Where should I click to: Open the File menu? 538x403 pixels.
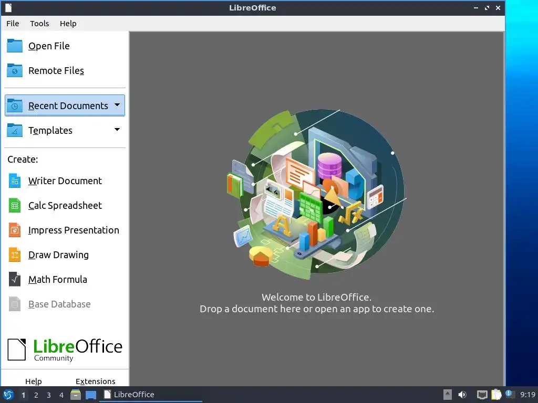[x=13, y=23]
